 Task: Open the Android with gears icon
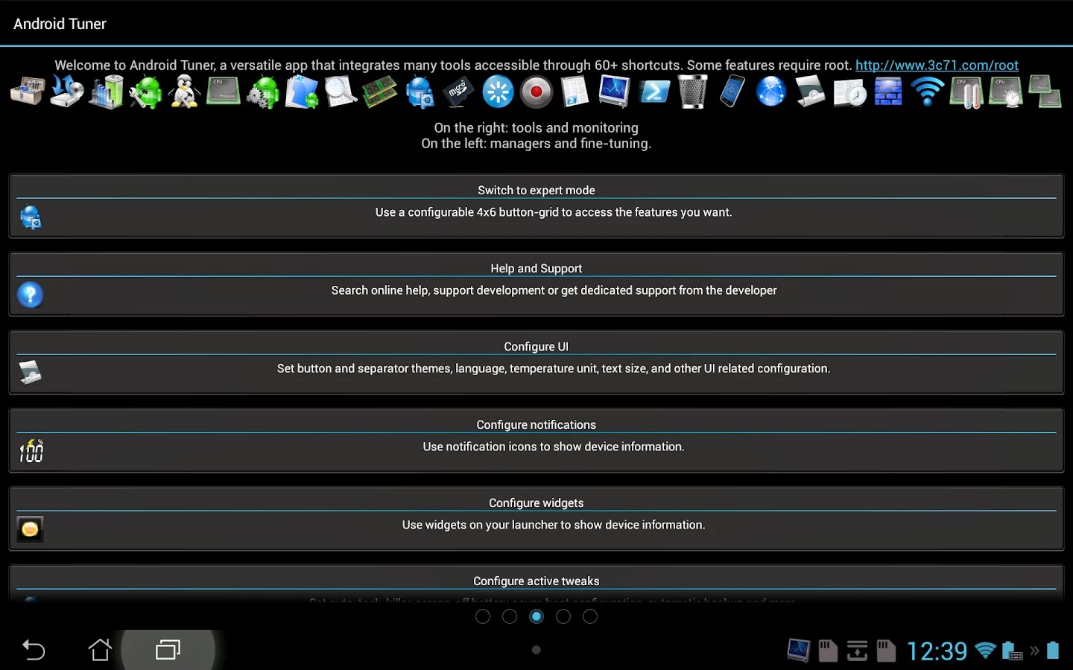click(x=262, y=92)
